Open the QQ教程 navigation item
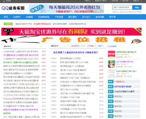Viewport: 146px width, 119px height. point(29,17)
